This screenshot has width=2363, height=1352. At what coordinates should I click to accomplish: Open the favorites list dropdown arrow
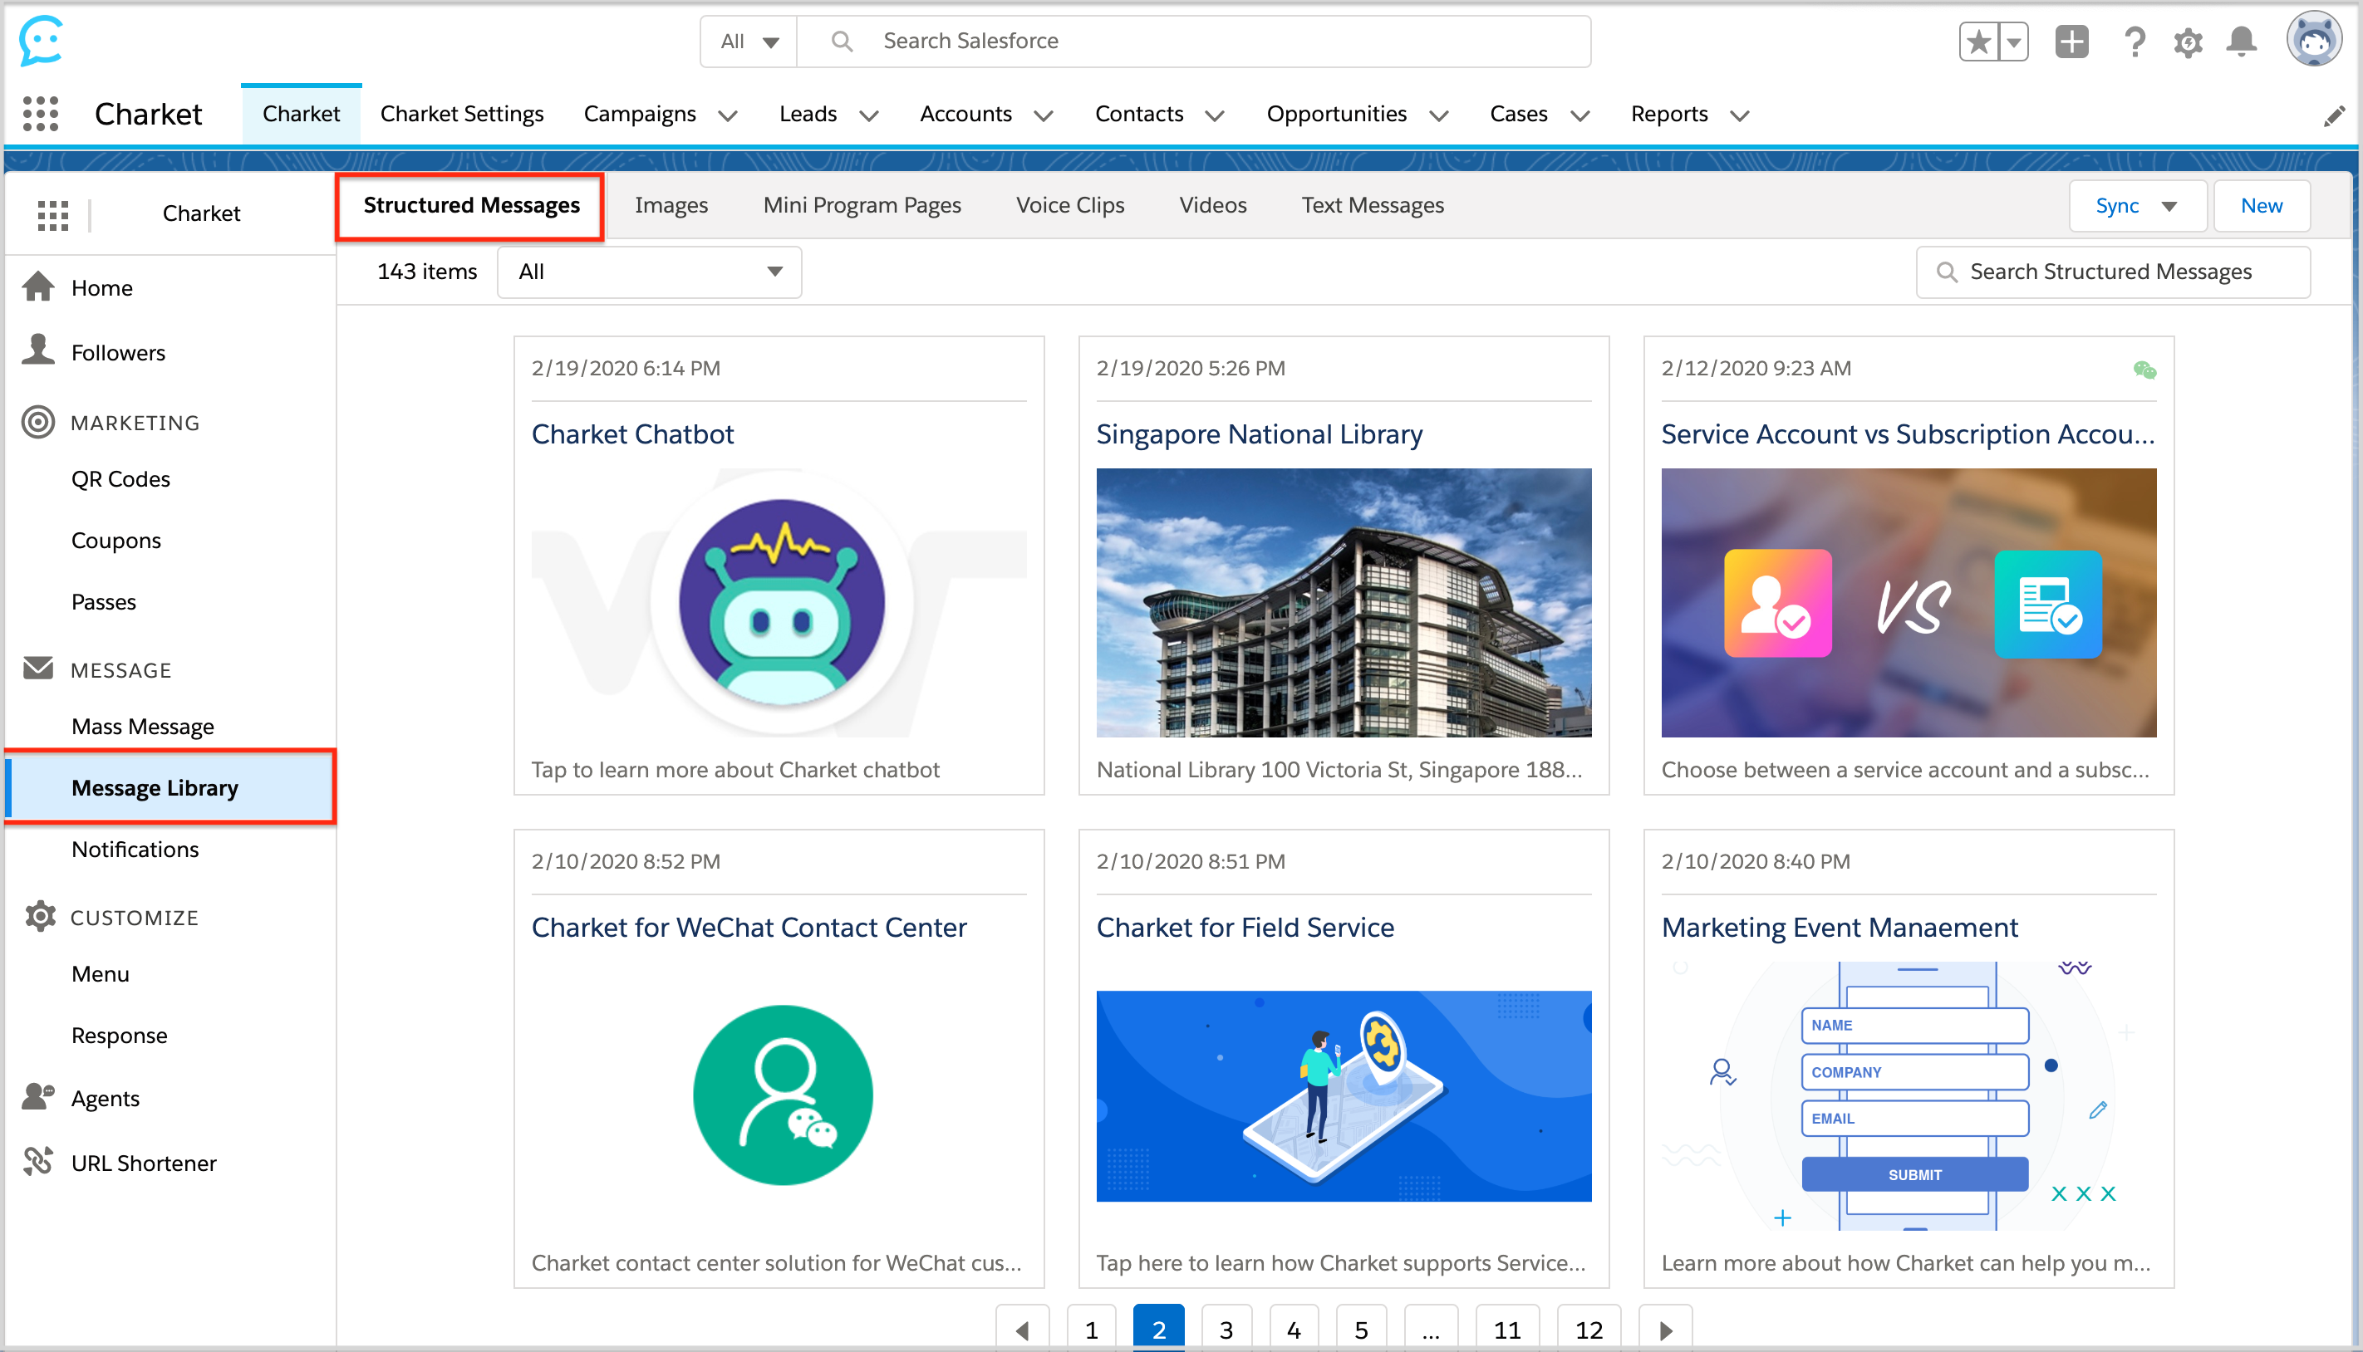click(x=2014, y=41)
